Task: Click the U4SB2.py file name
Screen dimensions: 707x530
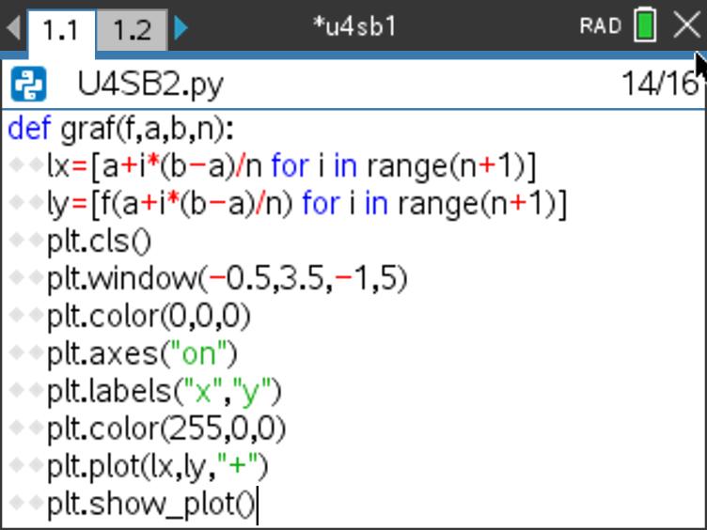Action: (150, 86)
